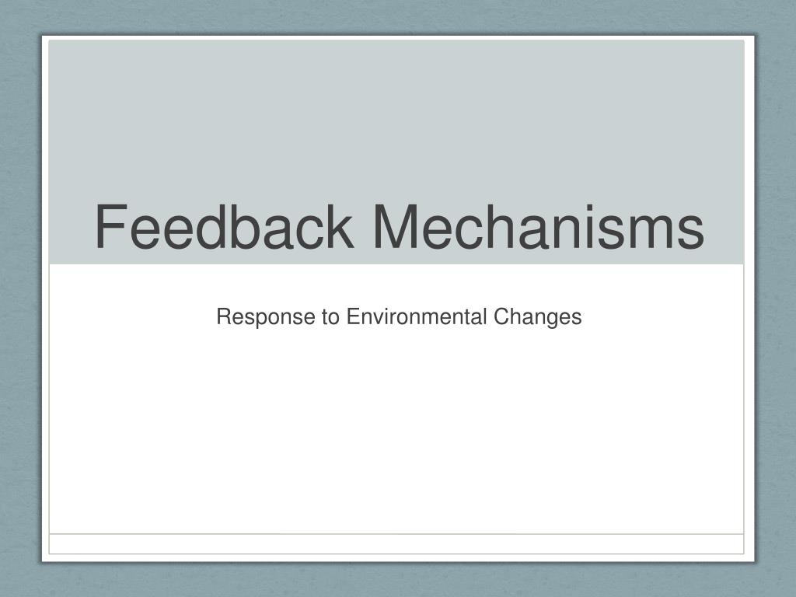Click the word Environmental in the subtitle
Image resolution: width=796 pixels, height=597 pixels.
(x=417, y=316)
